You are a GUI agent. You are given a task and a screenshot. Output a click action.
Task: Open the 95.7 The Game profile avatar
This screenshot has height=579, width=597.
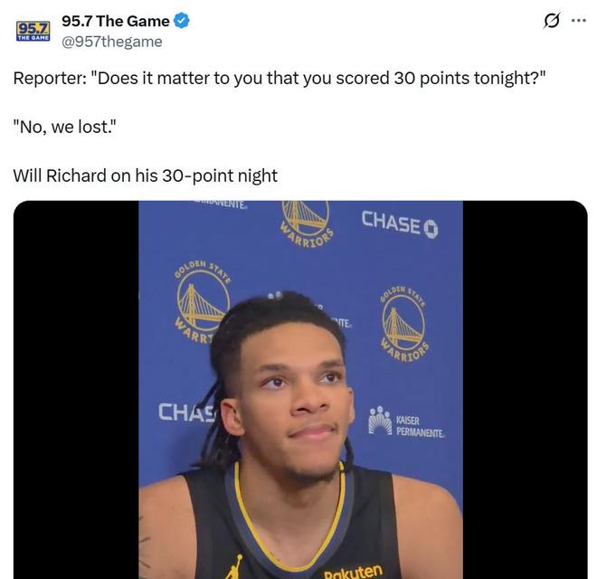pos(33,31)
